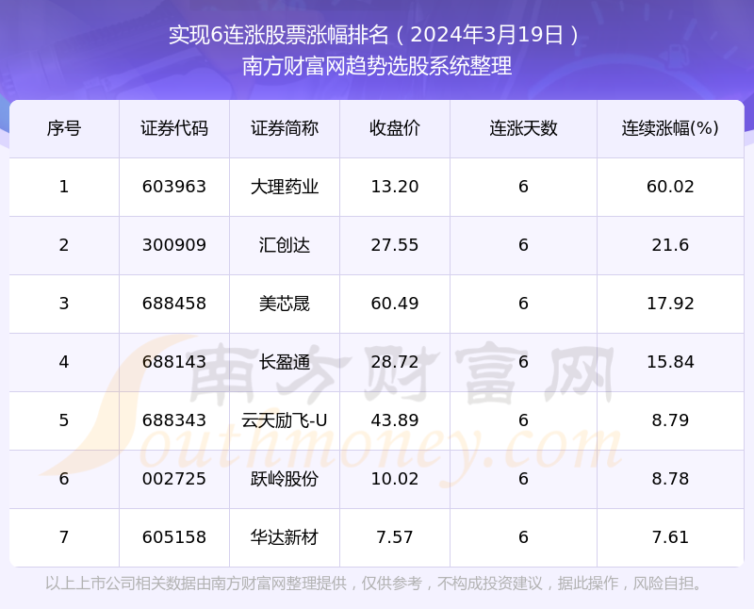Select stock name 华达新材
Screen dimensions: 754x609
285,537
